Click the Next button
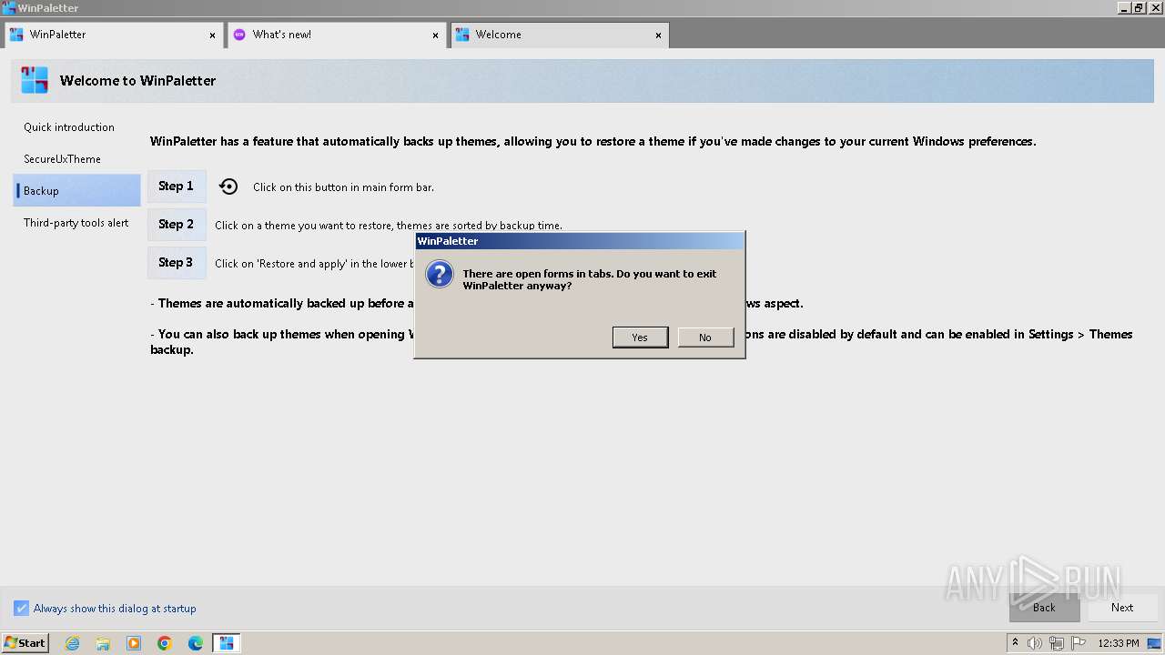 point(1122,608)
